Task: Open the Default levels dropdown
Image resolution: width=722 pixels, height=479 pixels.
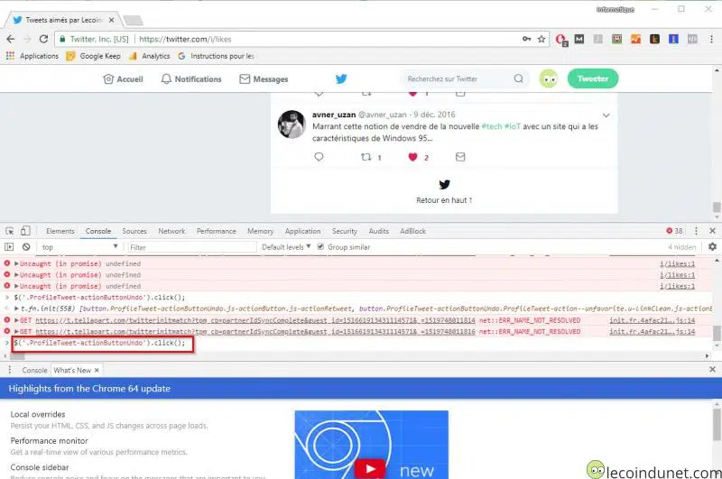Action: point(286,247)
